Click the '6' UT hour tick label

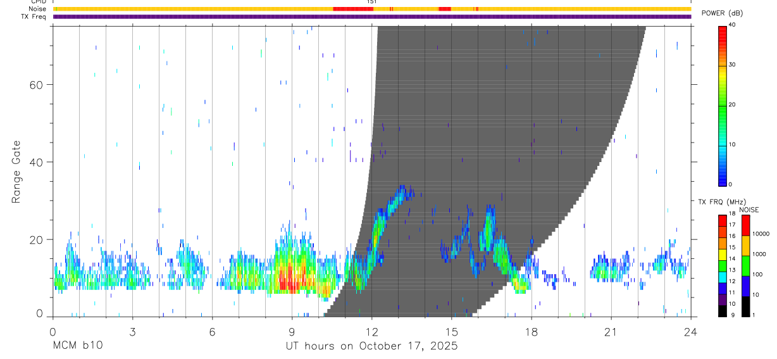click(x=212, y=332)
